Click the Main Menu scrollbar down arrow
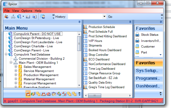The height and width of the screenshot is (108, 171). 79,85
